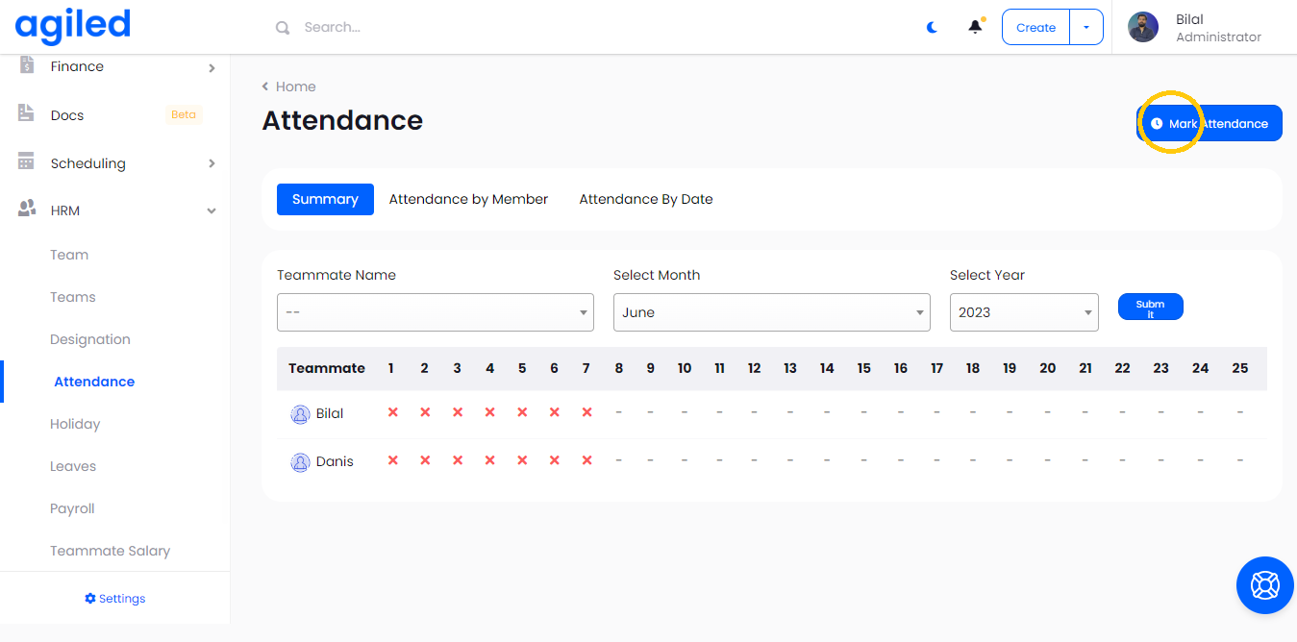Viewport: 1297px width, 642px height.
Task: Click the search magnifier icon
Action: pos(283,28)
